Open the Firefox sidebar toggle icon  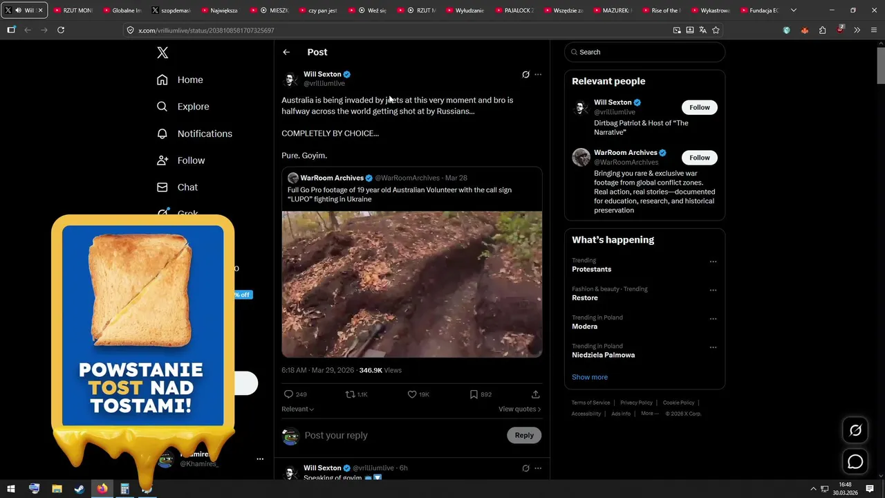(11, 30)
